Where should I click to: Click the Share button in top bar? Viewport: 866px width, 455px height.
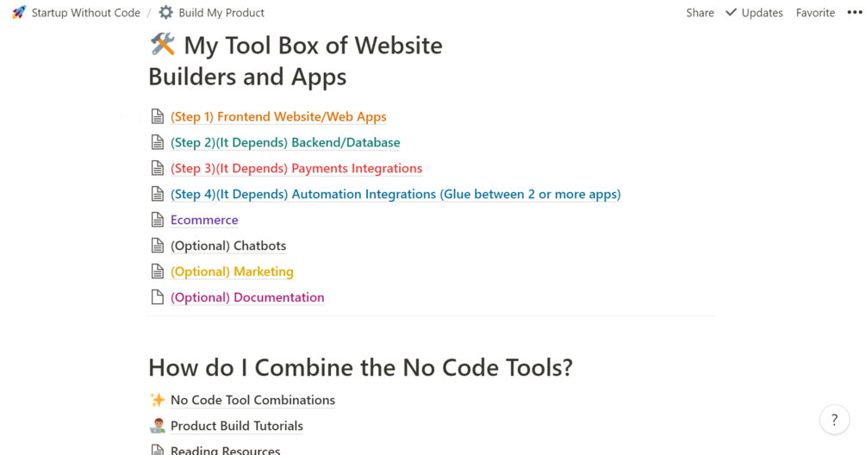tap(700, 13)
